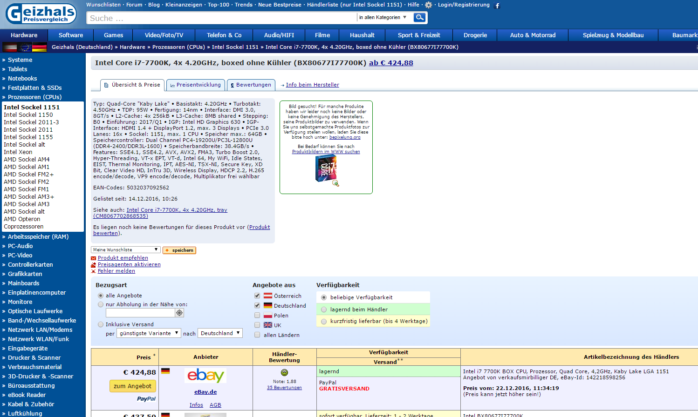Check the Polen checkbox

pyautogui.click(x=257, y=315)
